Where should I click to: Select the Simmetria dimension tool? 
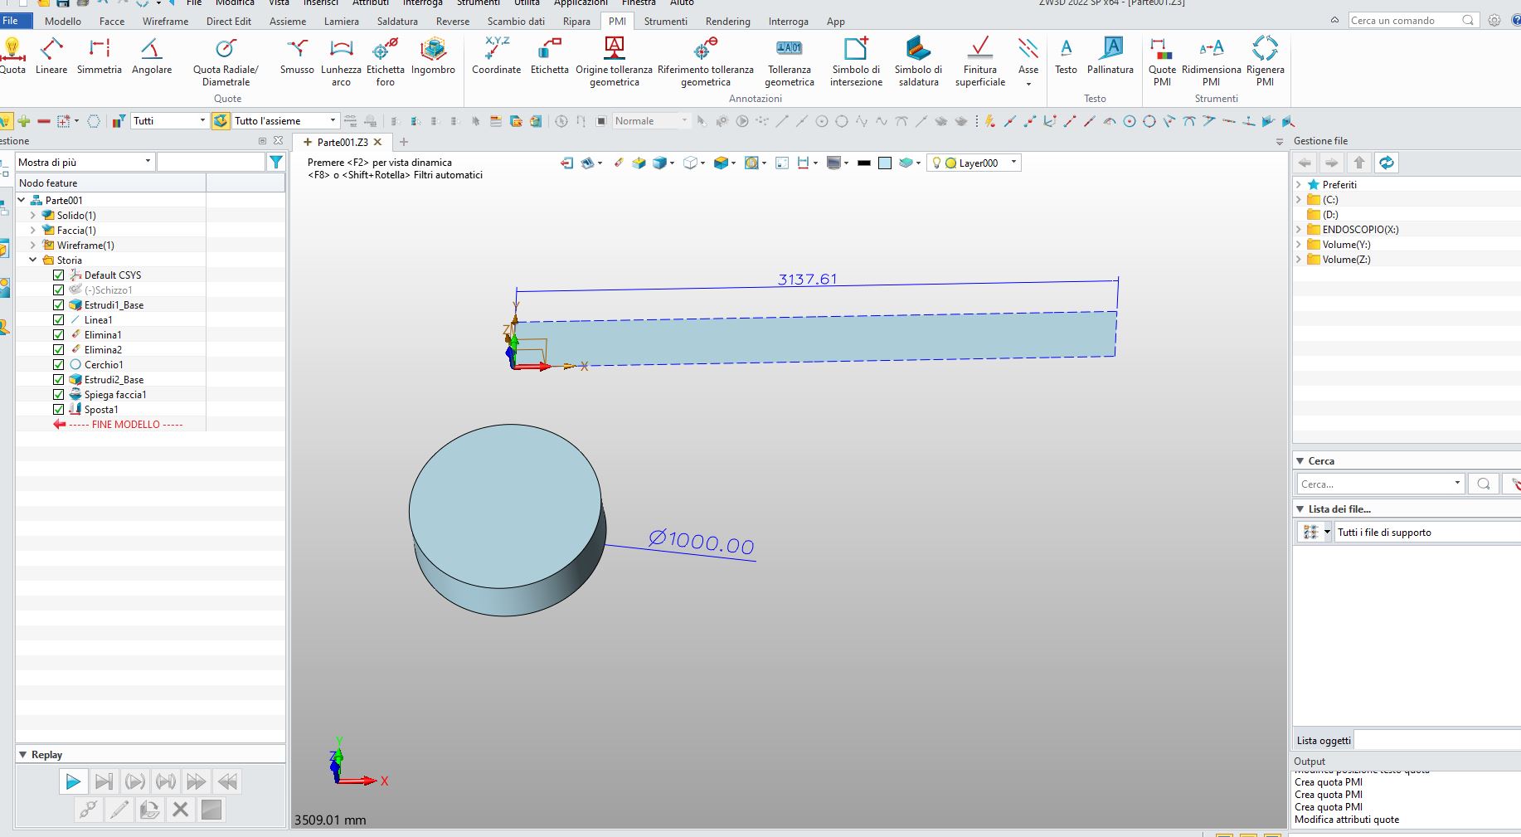tap(99, 56)
